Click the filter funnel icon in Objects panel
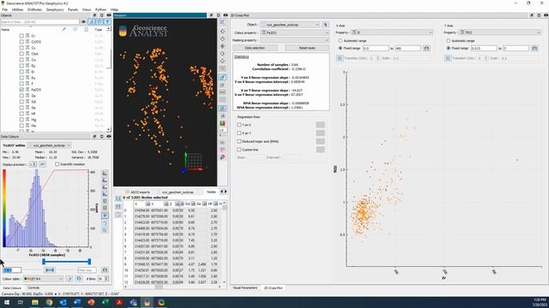This screenshot has width=549, height=308. point(107,21)
